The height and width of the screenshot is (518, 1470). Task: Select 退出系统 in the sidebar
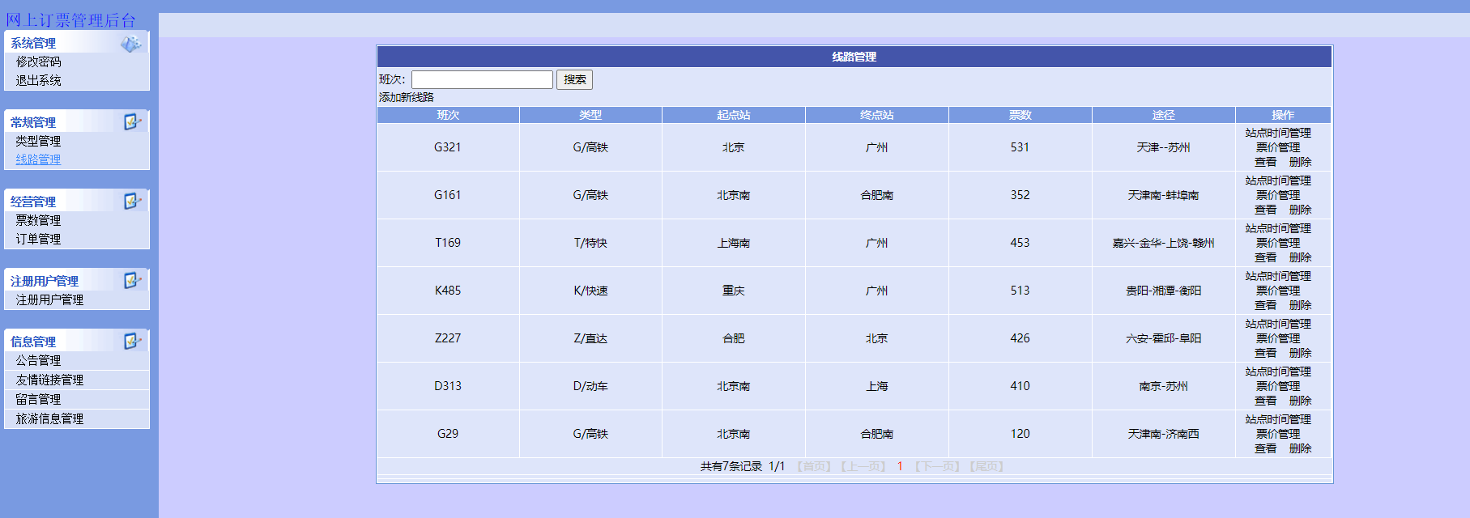coord(38,80)
